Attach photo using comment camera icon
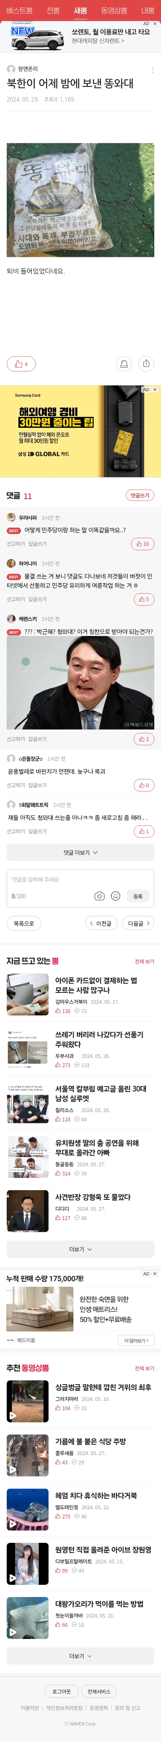The height and width of the screenshot is (1741, 161). (99, 896)
